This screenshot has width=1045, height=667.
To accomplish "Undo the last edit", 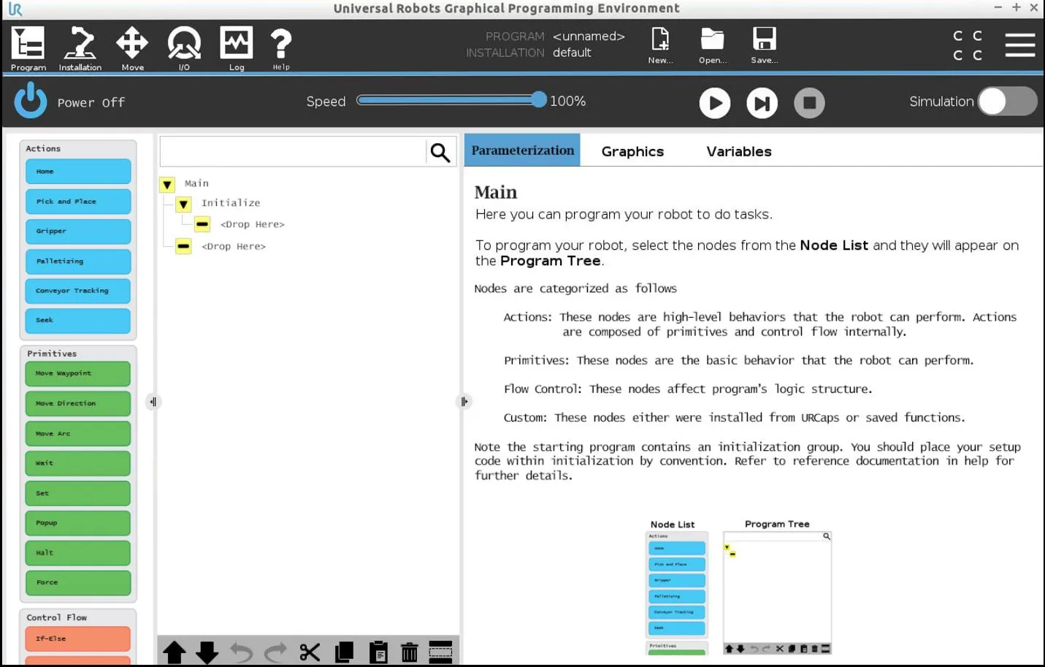I will [241, 652].
